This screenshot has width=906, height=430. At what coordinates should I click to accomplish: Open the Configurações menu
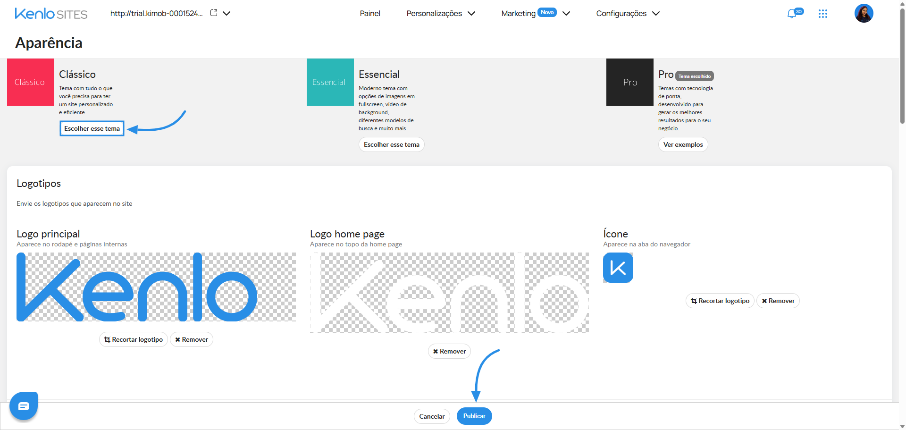click(x=628, y=13)
